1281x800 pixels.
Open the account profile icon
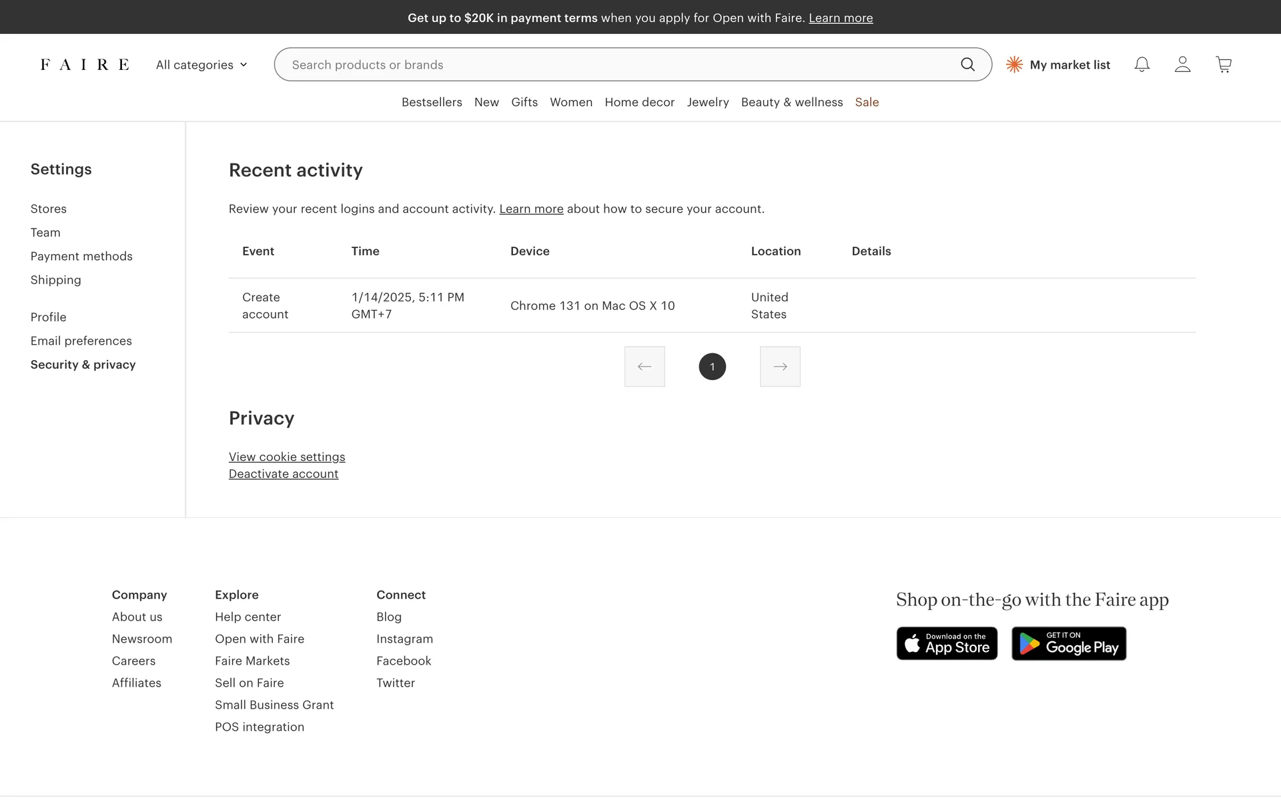1182,65
